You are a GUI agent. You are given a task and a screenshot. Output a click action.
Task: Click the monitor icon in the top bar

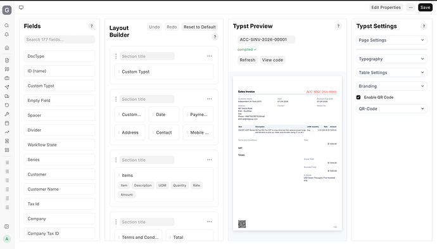[x=21, y=8]
